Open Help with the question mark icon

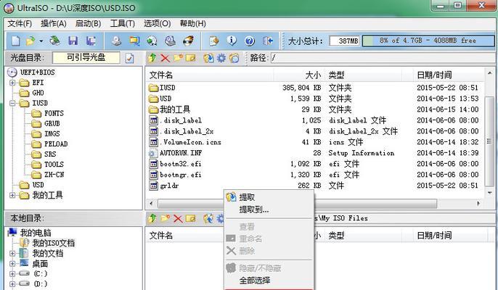coord(250,41)
